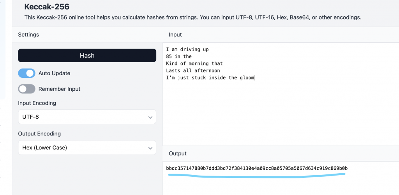
Task: Open the Input Encoding UTF-8 dropdown
Action: (x=87, y=117)
